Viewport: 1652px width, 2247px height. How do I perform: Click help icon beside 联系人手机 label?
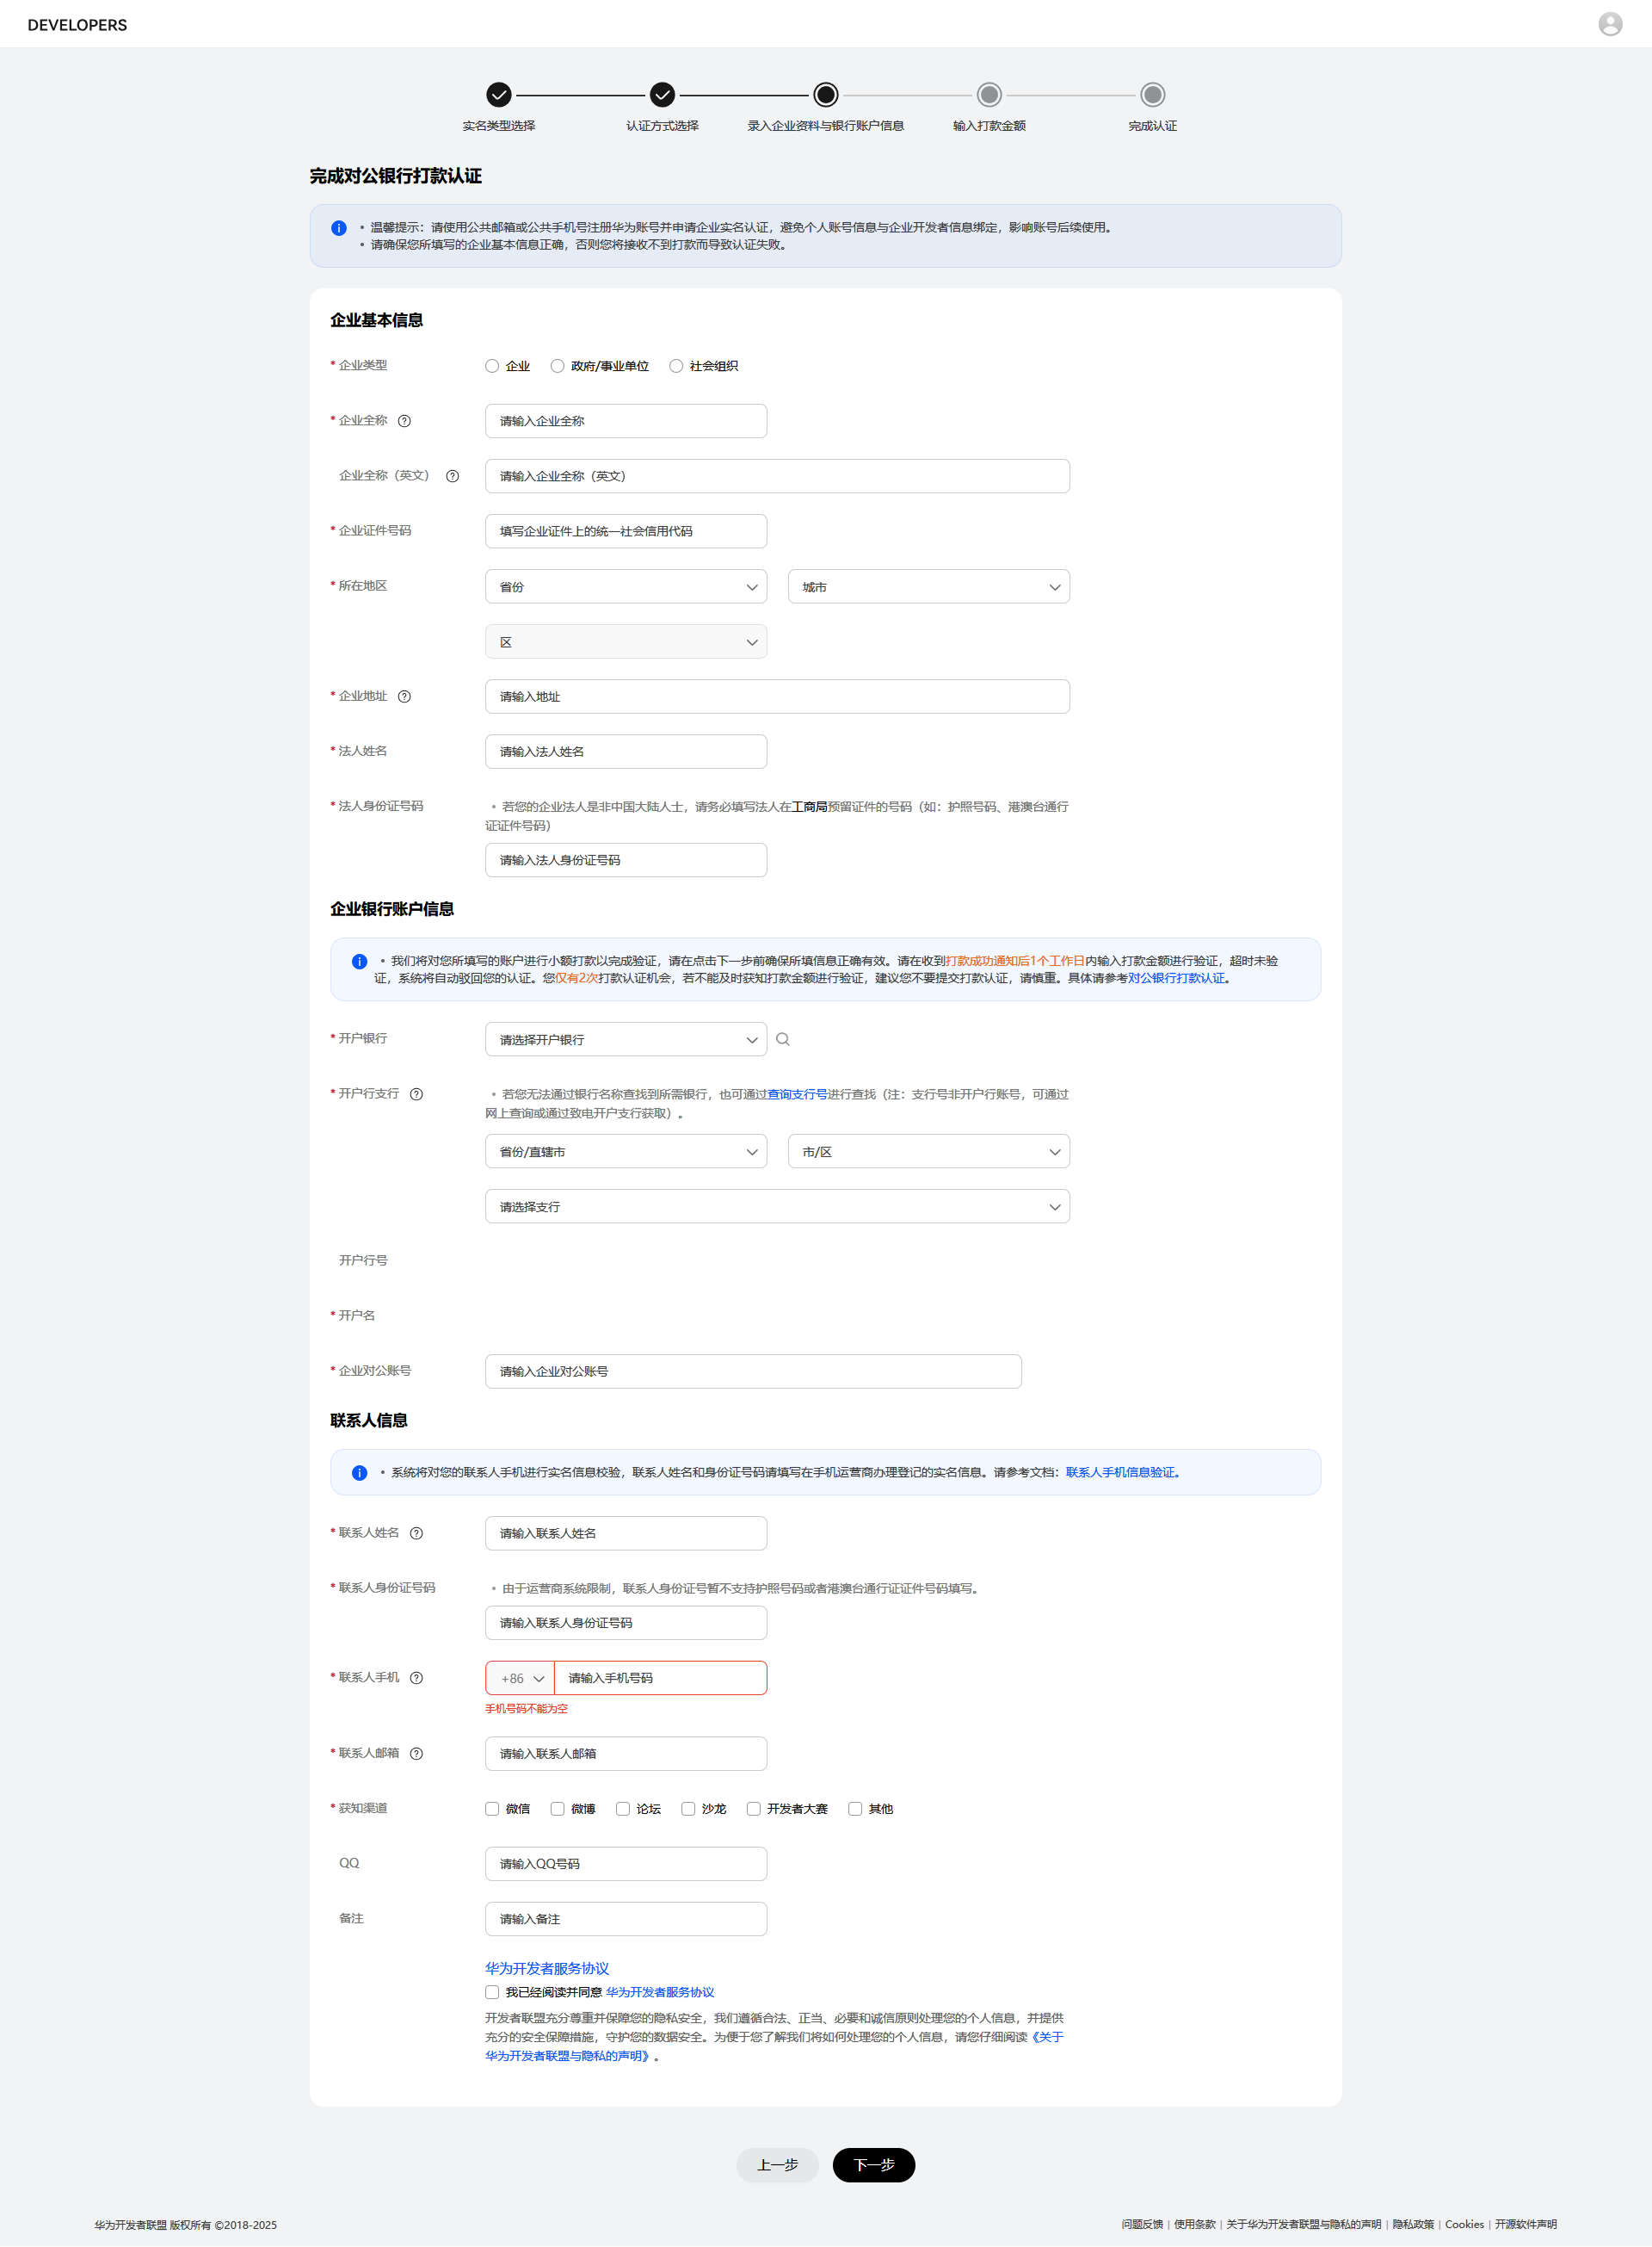coord(416,1678)
